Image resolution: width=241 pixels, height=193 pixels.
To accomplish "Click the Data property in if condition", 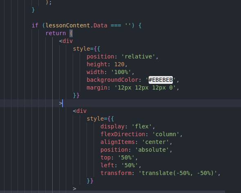I will 100,25.
